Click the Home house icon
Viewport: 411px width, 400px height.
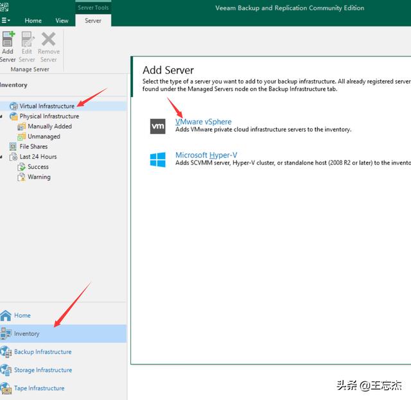[6, 316]
